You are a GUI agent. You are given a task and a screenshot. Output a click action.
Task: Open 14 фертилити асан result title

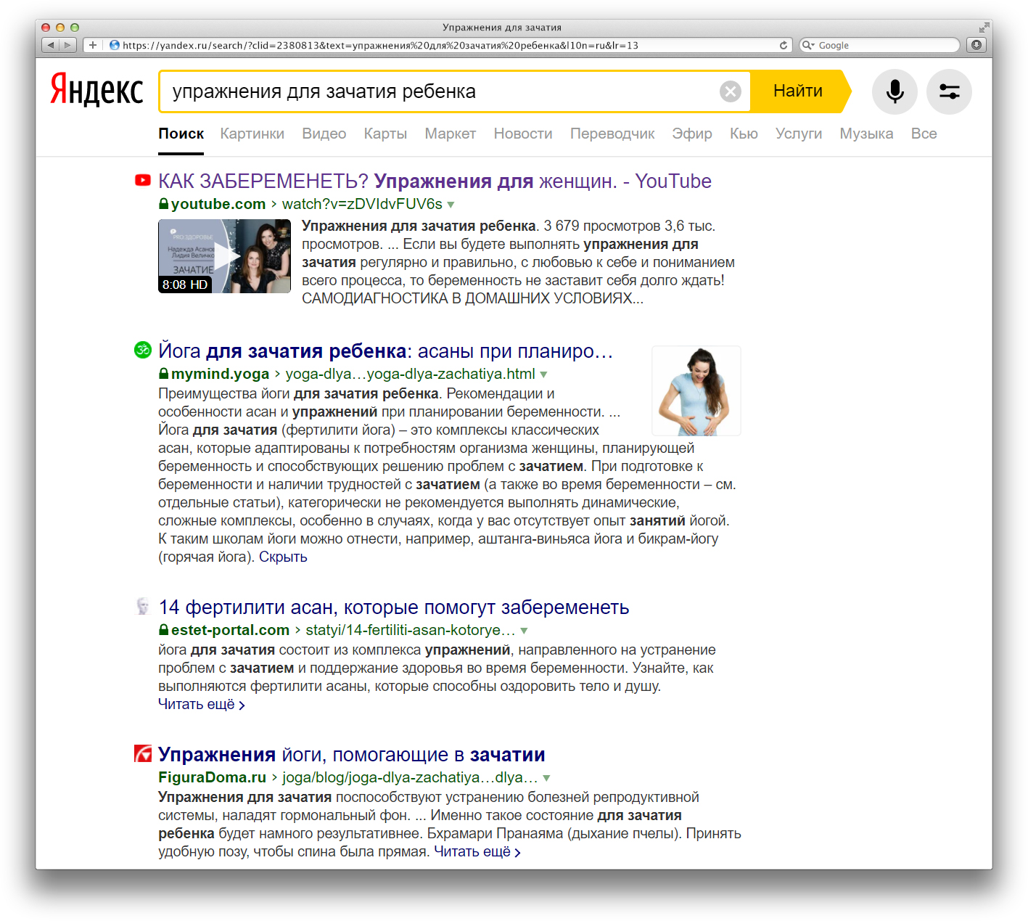(394, 607)
